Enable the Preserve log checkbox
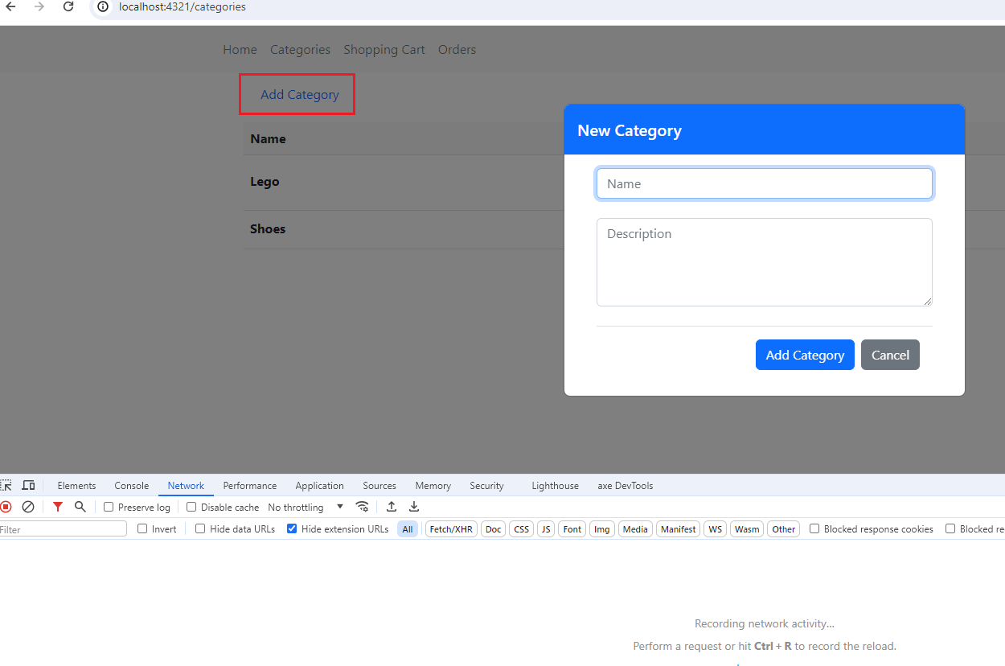The height and width of the screenshot is (666, 1005). pos(109,507)
